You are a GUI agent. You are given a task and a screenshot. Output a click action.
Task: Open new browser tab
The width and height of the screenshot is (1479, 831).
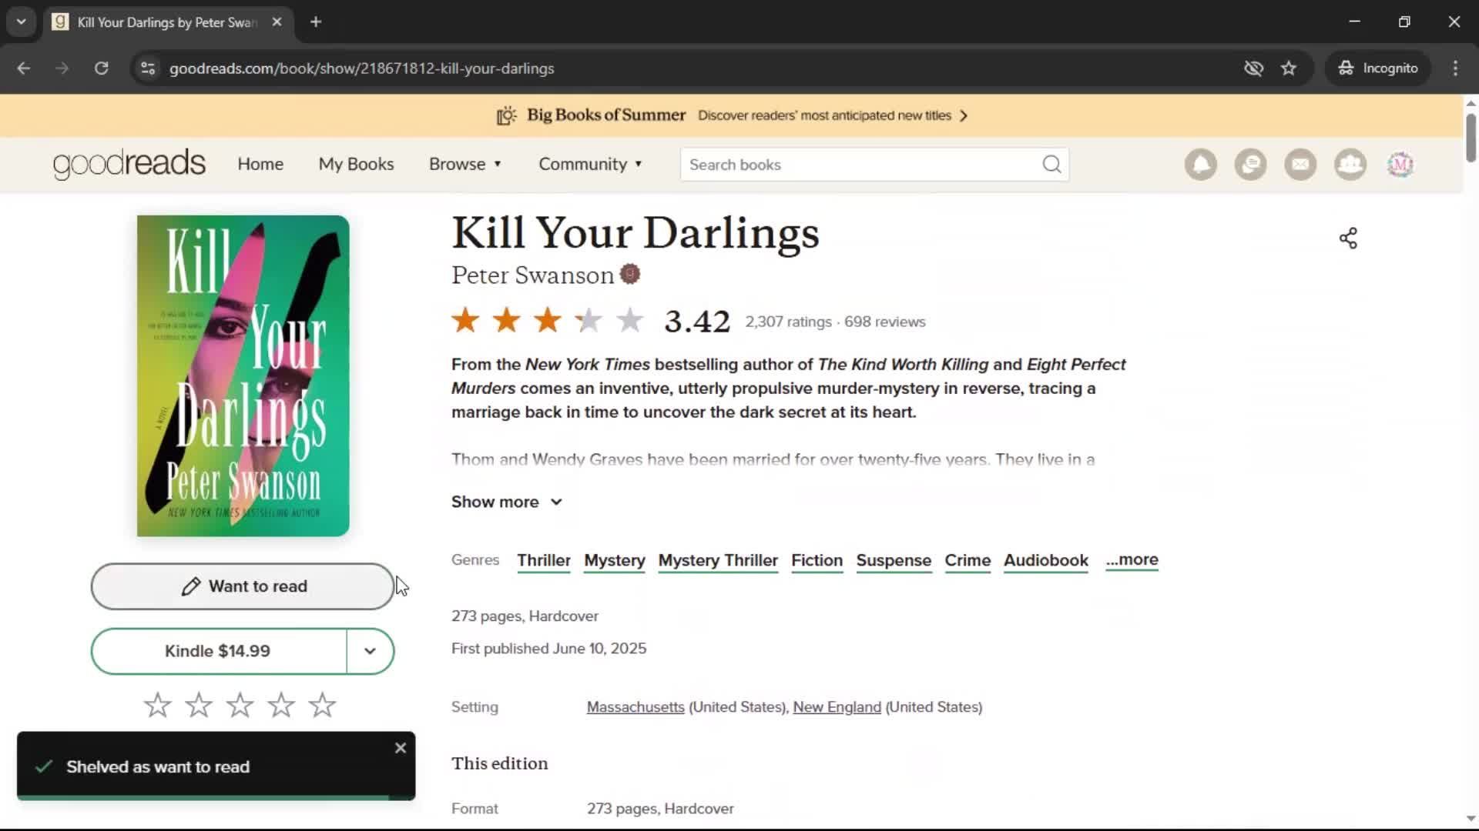coord(316,22)
